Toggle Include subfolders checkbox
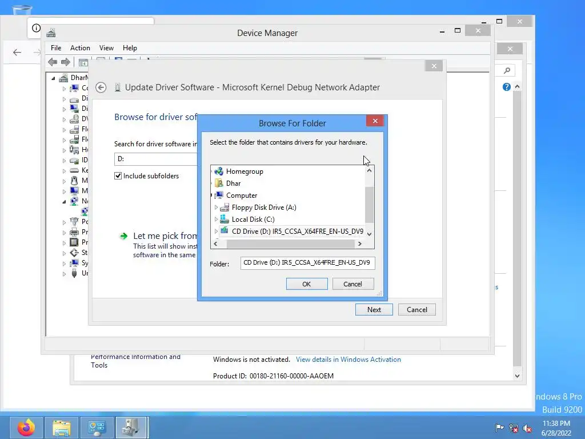This screenshot has width=585, height=439. 118,176
